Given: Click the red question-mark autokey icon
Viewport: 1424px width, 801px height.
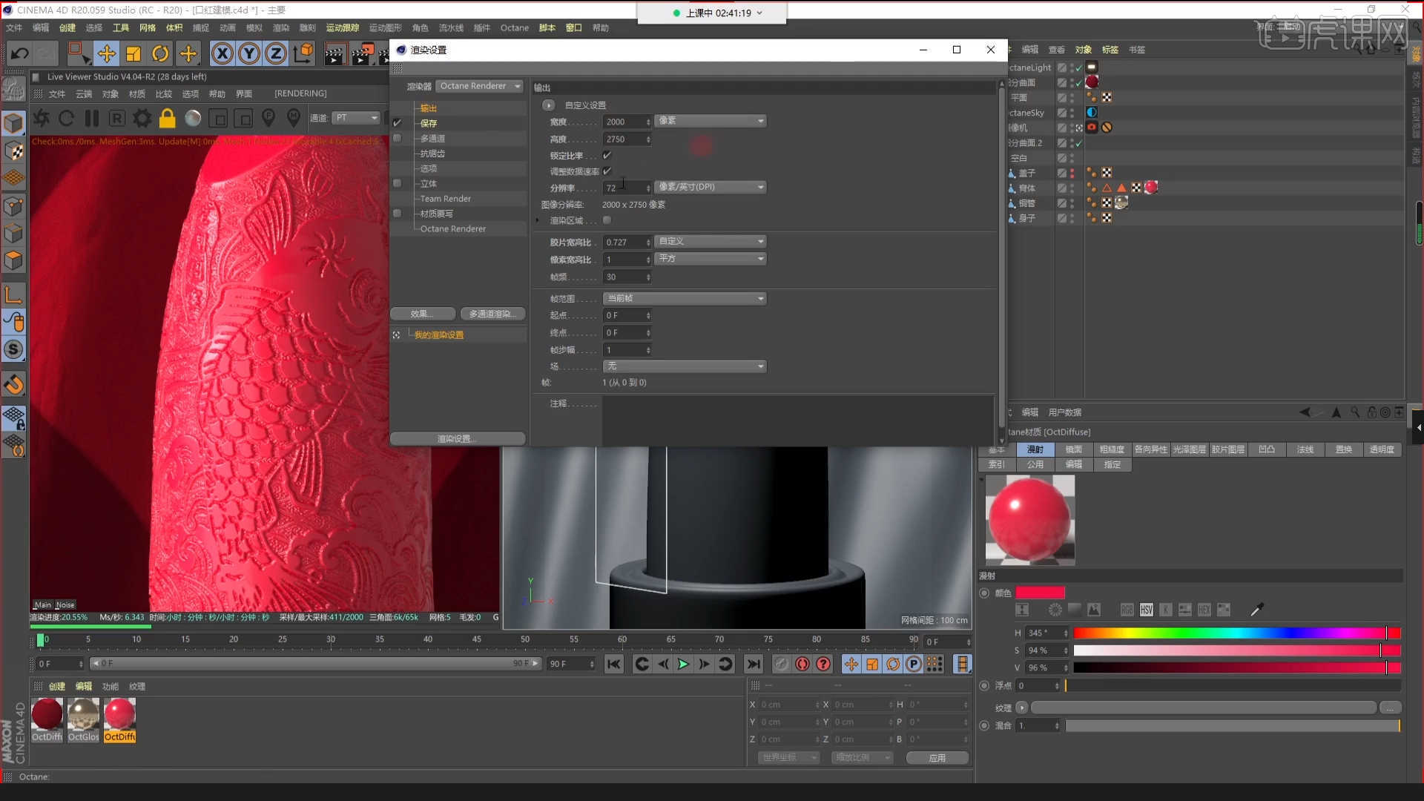Looking at the screenshot, I should [x=823, y=664].
